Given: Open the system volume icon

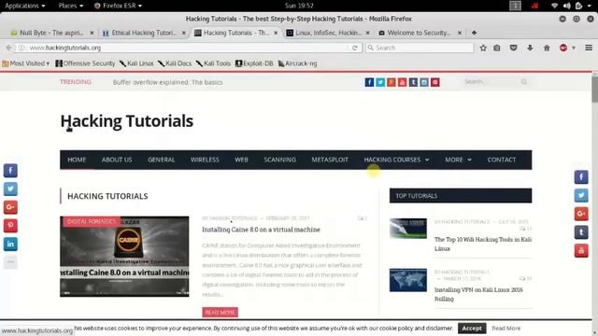Looking at the screenshot, I should click(567, 6).
